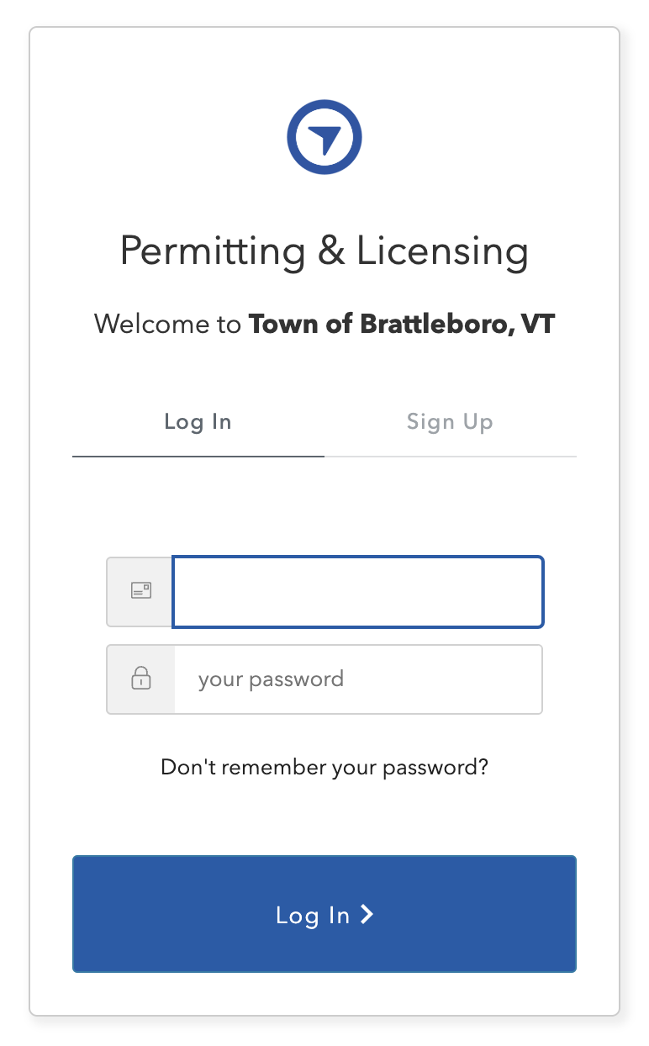Click the lock symbol indicating password security

point(139,679)
